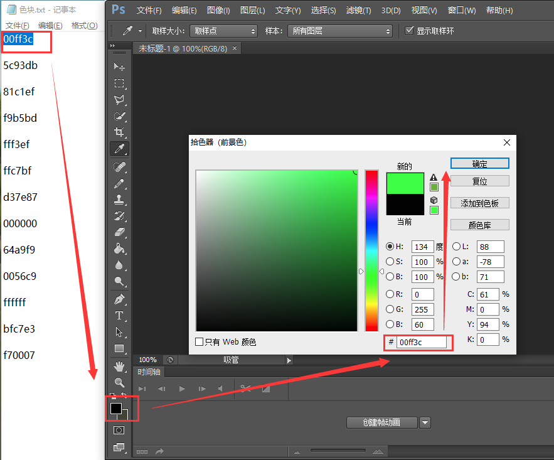Screen dimensions: 554x460
Task: Select the Eraser tool
Action: [x=119, y=232]
